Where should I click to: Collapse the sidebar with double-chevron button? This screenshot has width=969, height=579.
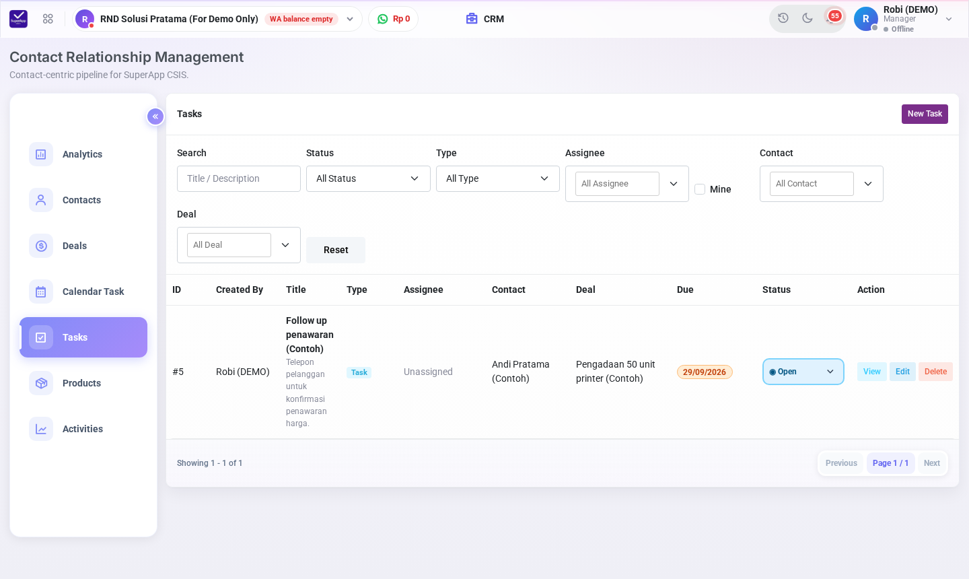coord(155,116)
